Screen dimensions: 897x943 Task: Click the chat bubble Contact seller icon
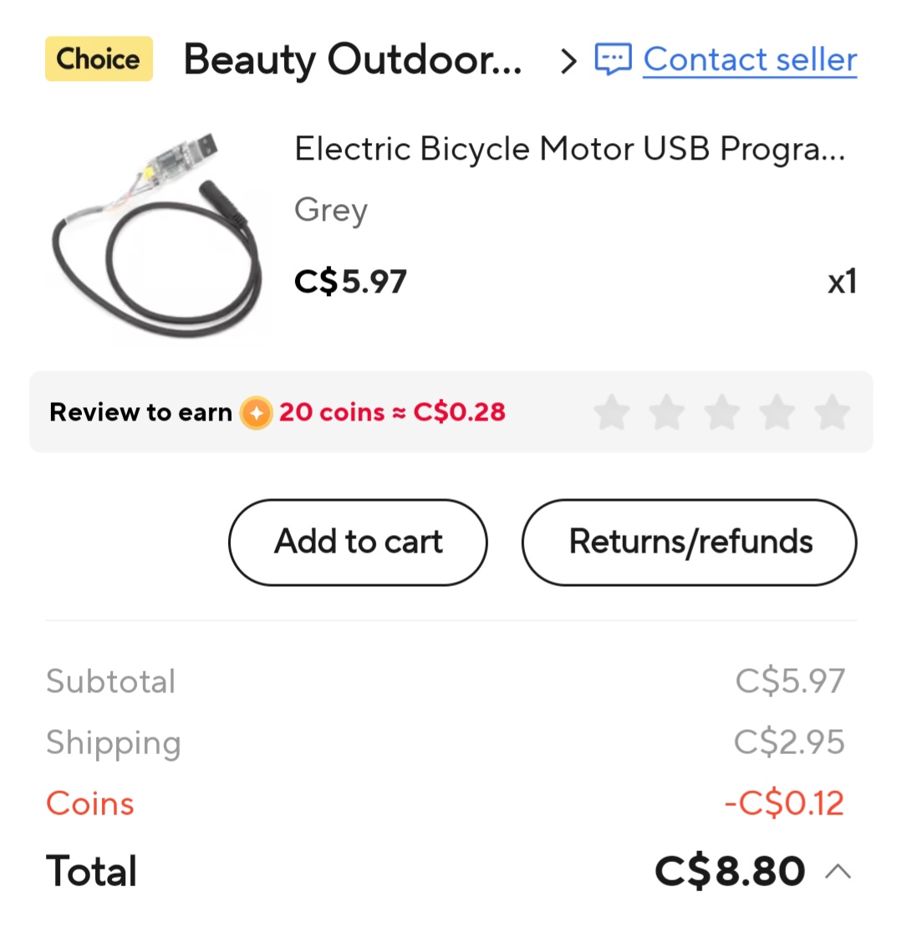coord(613,60)
